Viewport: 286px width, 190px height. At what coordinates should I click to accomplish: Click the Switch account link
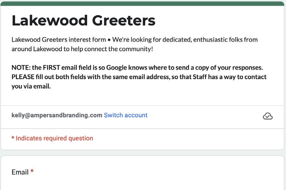[x=125, y=115]
